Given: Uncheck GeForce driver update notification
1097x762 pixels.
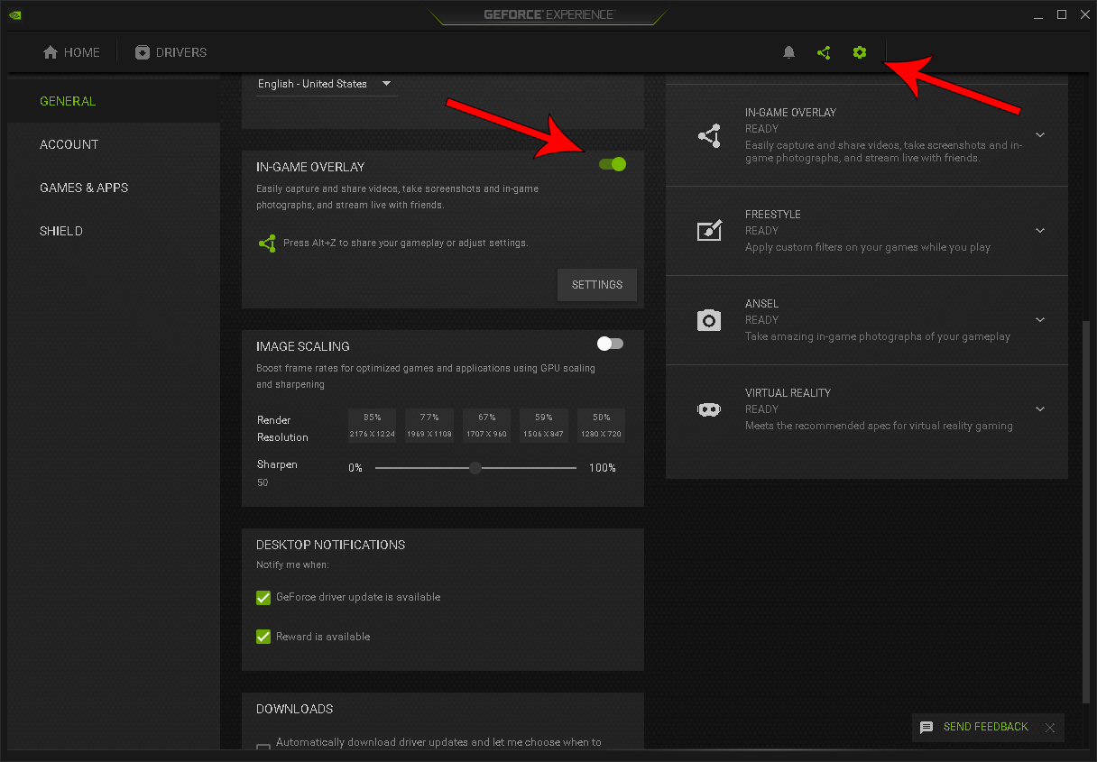Looking at the screenshot, I should tap(263, 597).
